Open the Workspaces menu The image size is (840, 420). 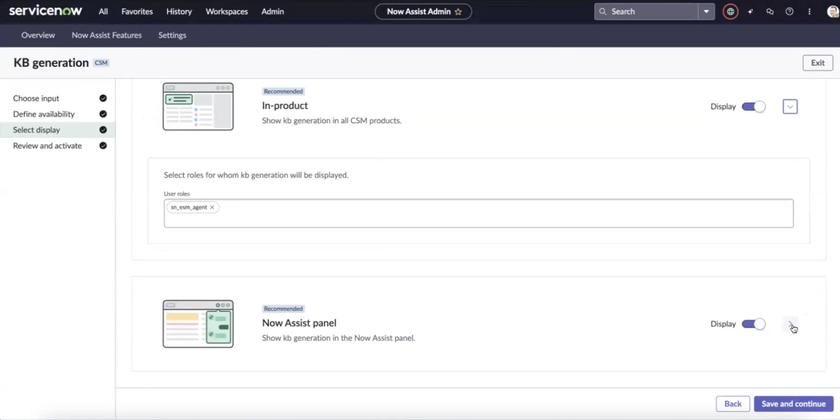coord(227,12)
